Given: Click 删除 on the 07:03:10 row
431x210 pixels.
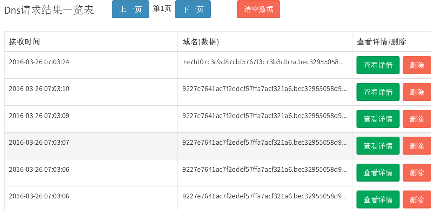Looking at the screenshot, I should click(x=417, y=92).
